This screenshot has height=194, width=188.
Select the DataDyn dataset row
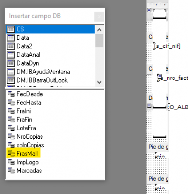(x=50, y=63)
